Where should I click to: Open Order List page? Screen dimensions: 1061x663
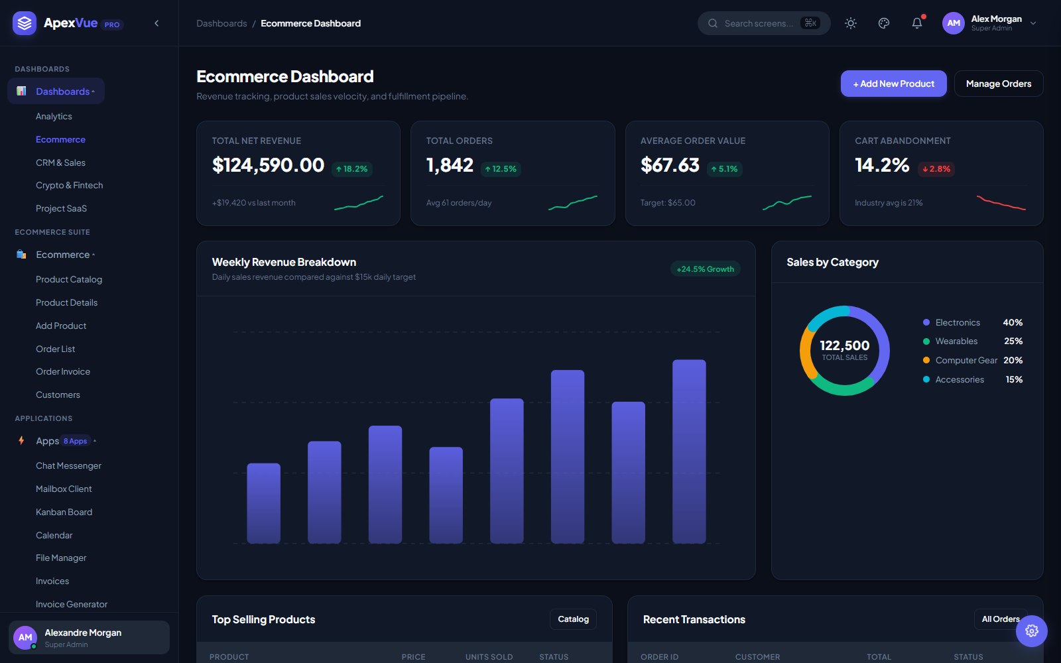click(x=55, y=349)
